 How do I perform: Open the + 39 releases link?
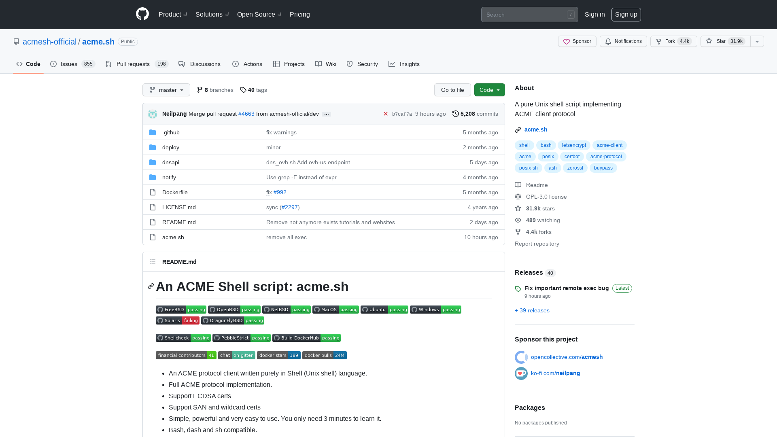(532, 311)
